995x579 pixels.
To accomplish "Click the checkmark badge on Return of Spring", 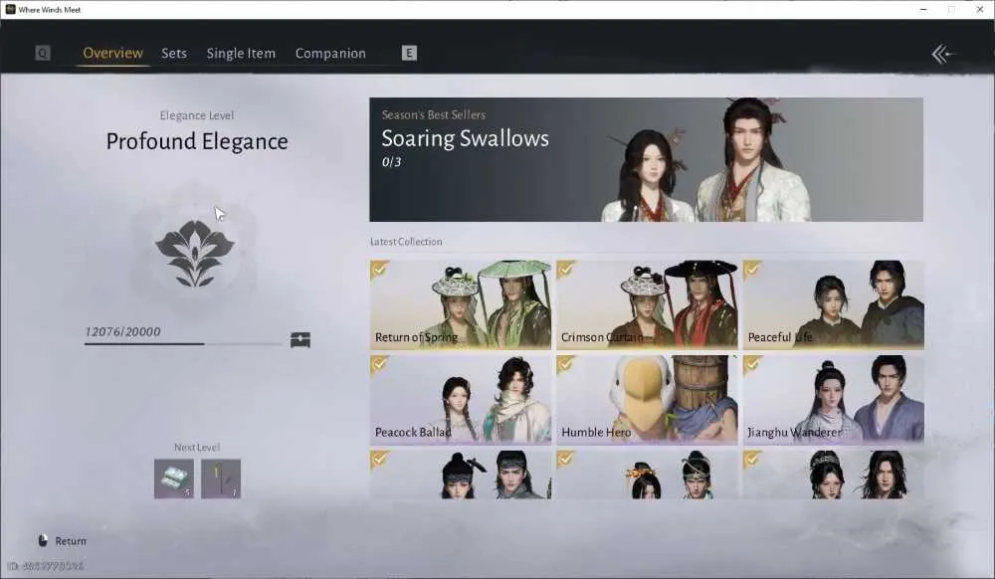I will pyautogui.click(x=379, y=270).
